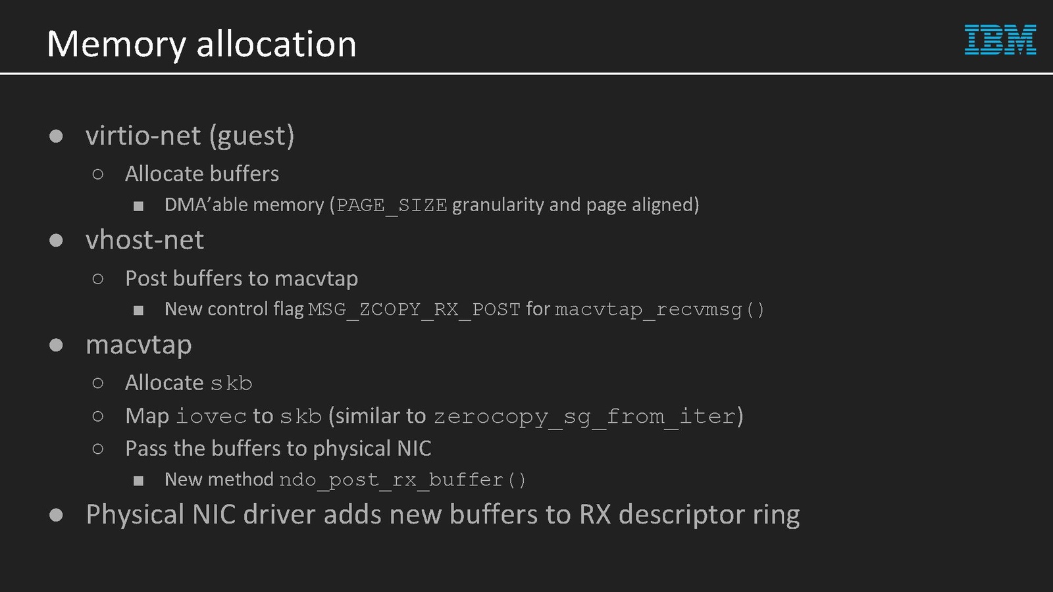
Task: Click the bullet beside Physical NIC driver line
Action: tap(56, 515)
